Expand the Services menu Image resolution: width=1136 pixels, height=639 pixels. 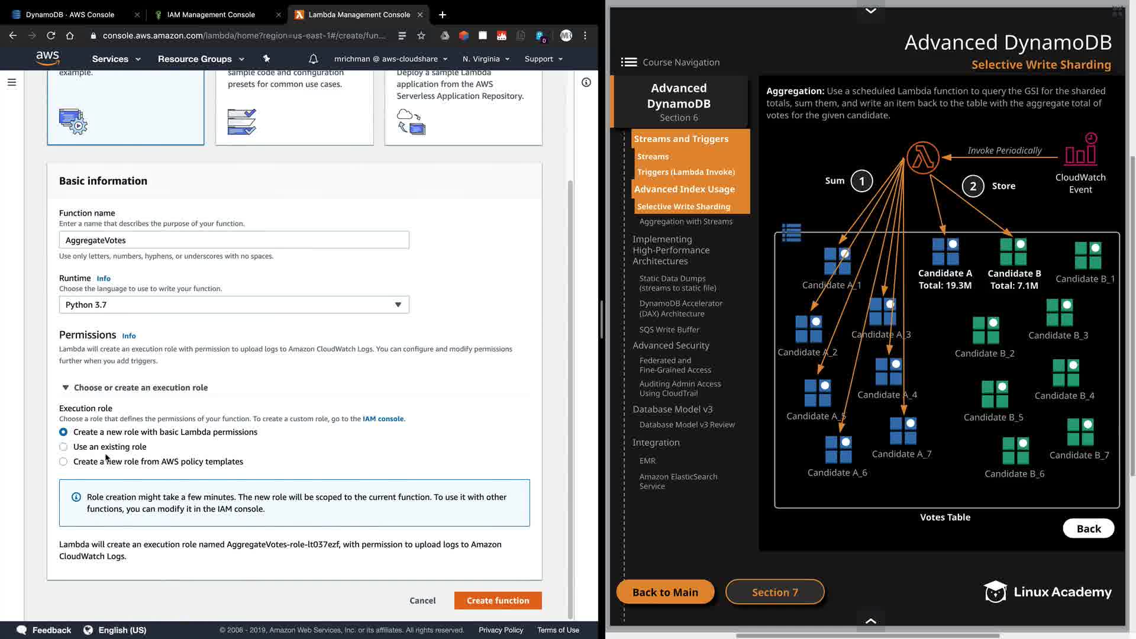(x=116, y=59)
